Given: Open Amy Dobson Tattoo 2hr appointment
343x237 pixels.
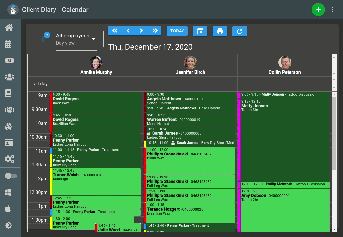Looking at the screenshot, I should pyautogui.click(x=284, y=210).
